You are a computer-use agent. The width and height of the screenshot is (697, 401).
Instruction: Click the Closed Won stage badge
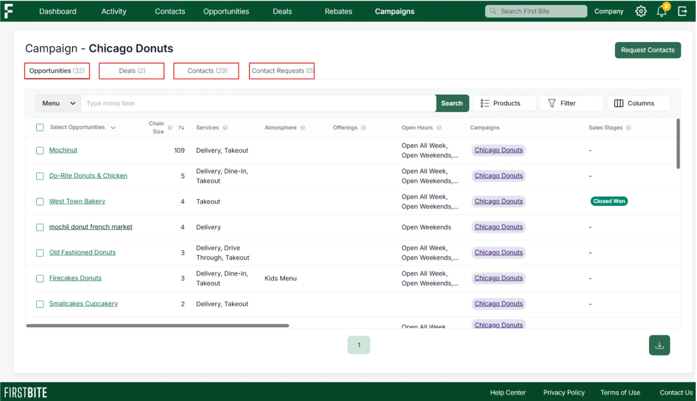(x=610, y=202)
